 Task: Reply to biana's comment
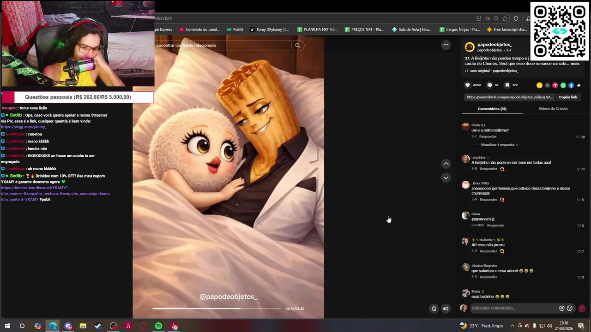[x=496, y=225]
